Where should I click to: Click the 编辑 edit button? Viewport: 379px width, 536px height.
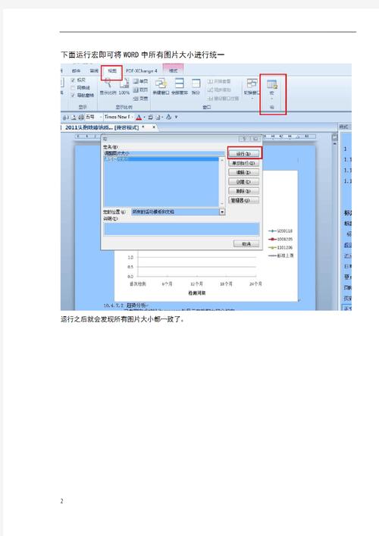click(243, 172)
